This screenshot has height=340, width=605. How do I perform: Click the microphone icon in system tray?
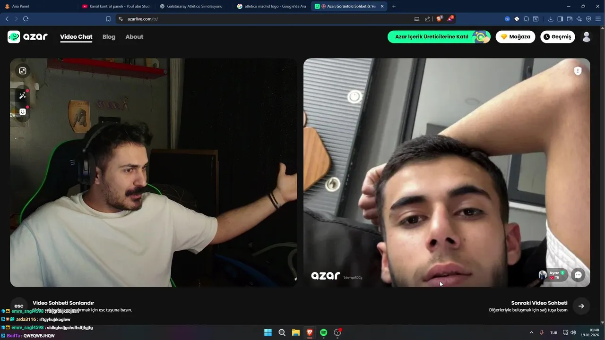tap(542, 333)
